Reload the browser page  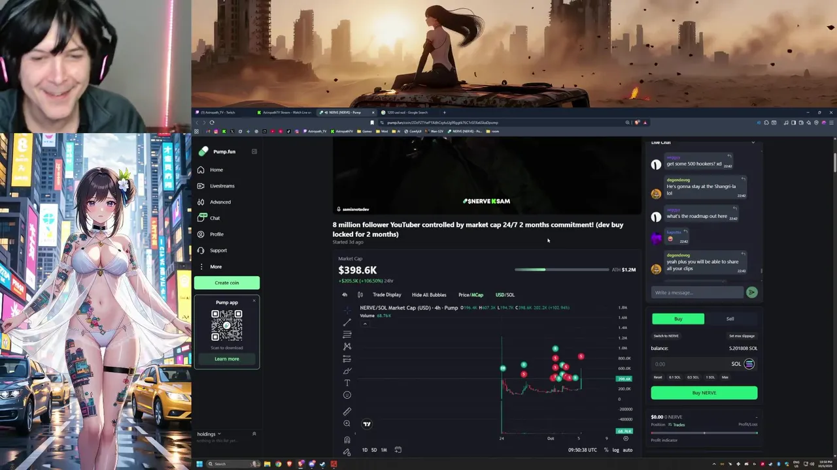tap(212, 122)
